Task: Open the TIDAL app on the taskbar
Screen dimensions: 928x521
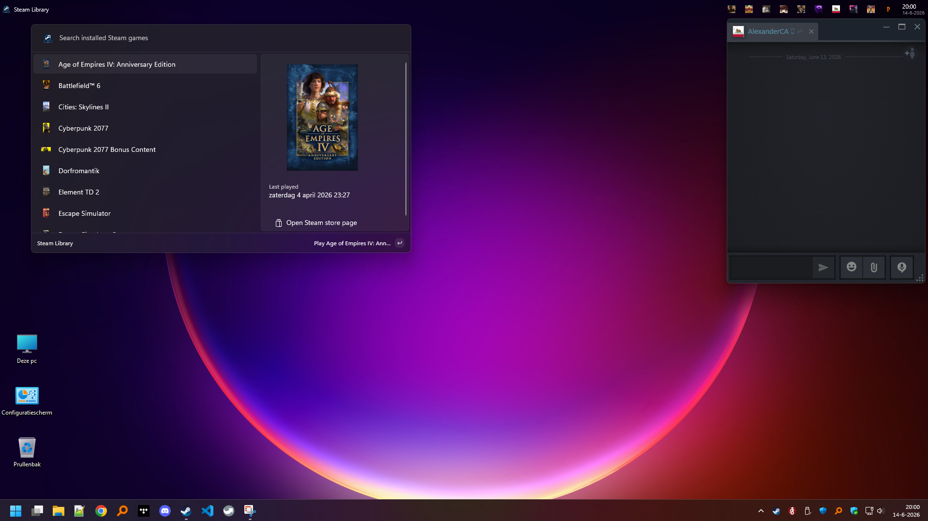Action: [x=144, y=511]
